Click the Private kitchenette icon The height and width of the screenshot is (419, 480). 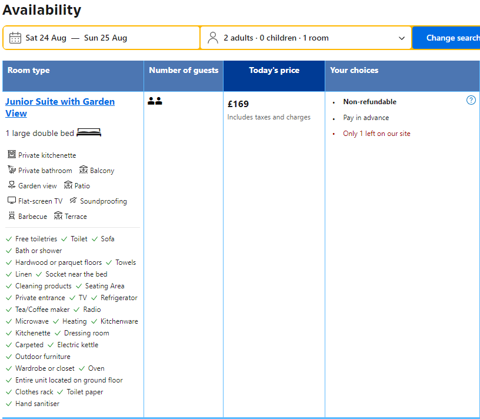[x=12, y=155]
